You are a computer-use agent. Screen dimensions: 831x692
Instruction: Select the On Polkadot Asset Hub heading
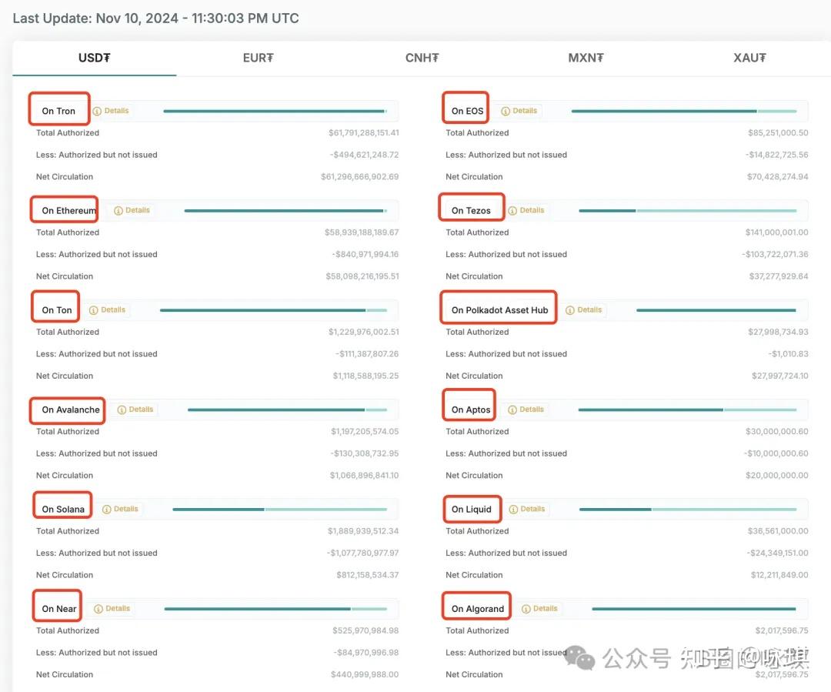pos(500,310)
